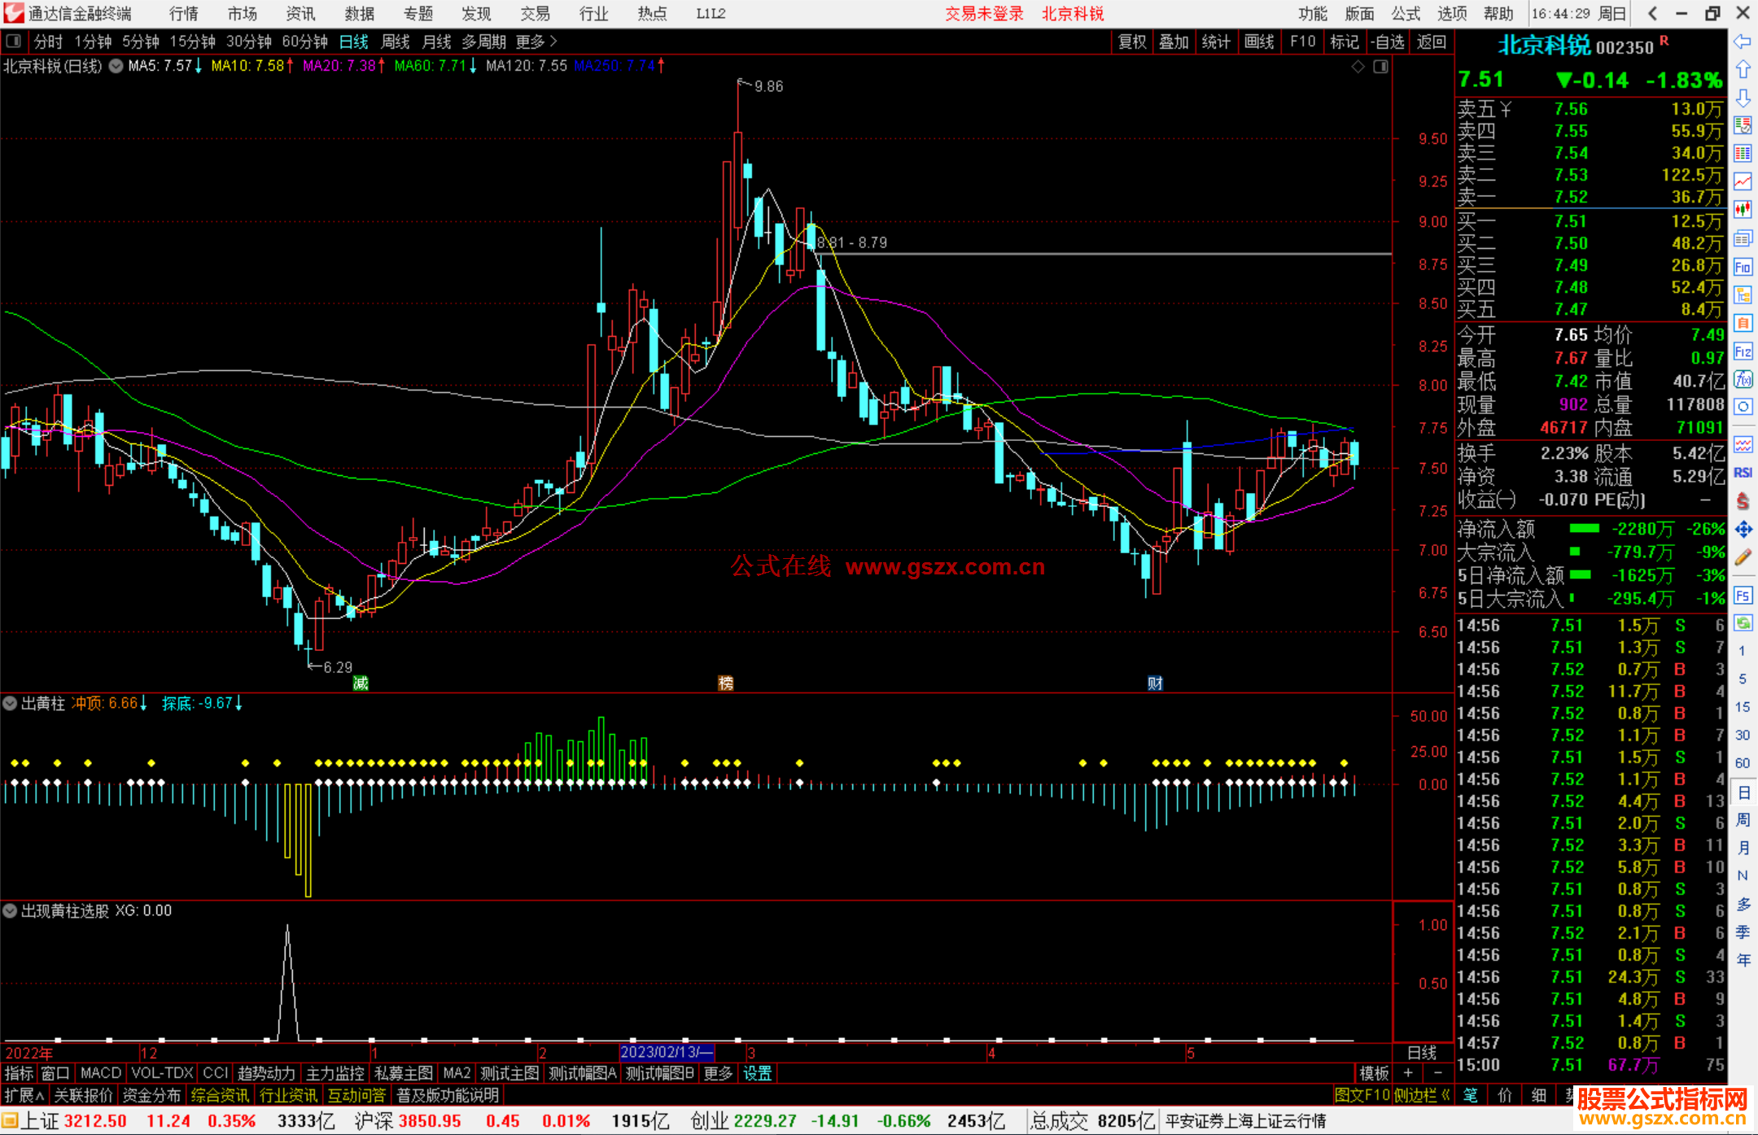Image resolution: width=1758 pixels, height=1135 pixels.
Task: Toggle the 出黄柱 indicator panel circle marker
Action: (11, 703)
